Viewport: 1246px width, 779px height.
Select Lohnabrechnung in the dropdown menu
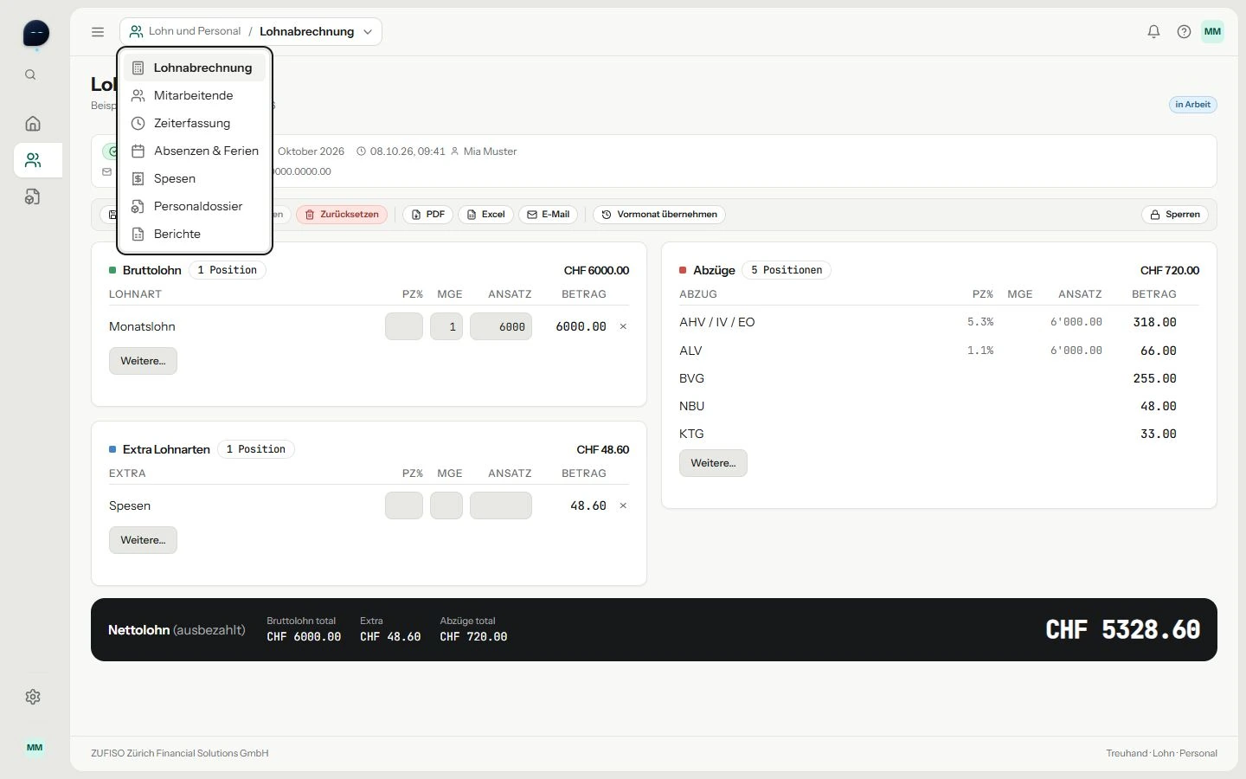[x=195, y=68]
